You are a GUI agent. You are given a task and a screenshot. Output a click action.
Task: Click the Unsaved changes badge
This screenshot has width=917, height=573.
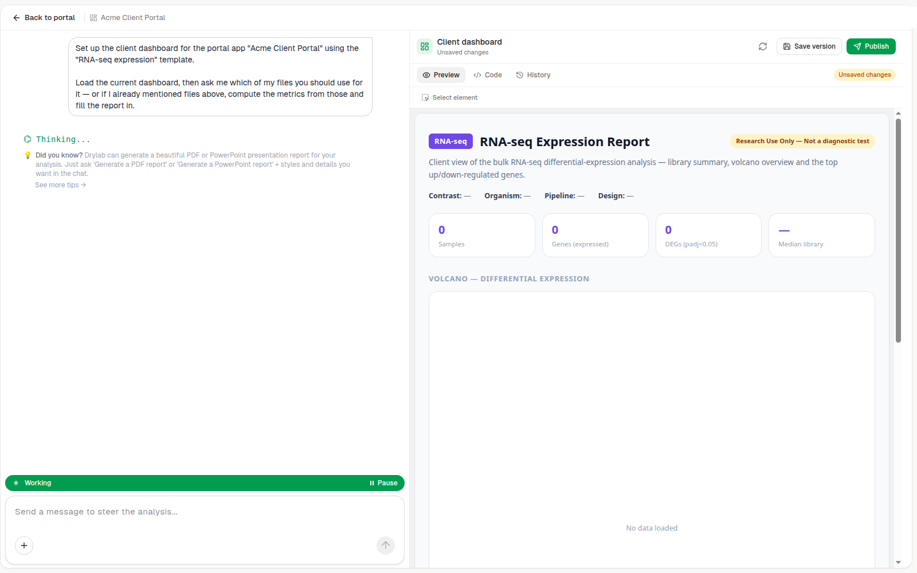tap(864, 75)
